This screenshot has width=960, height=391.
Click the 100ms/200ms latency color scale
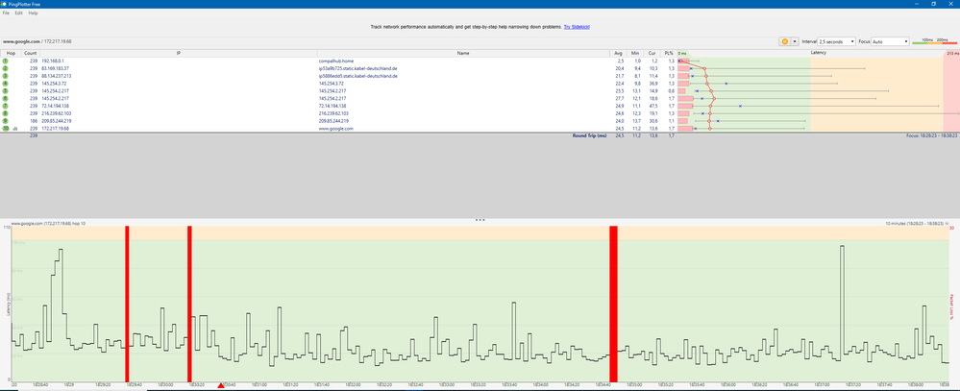(934, 41)
